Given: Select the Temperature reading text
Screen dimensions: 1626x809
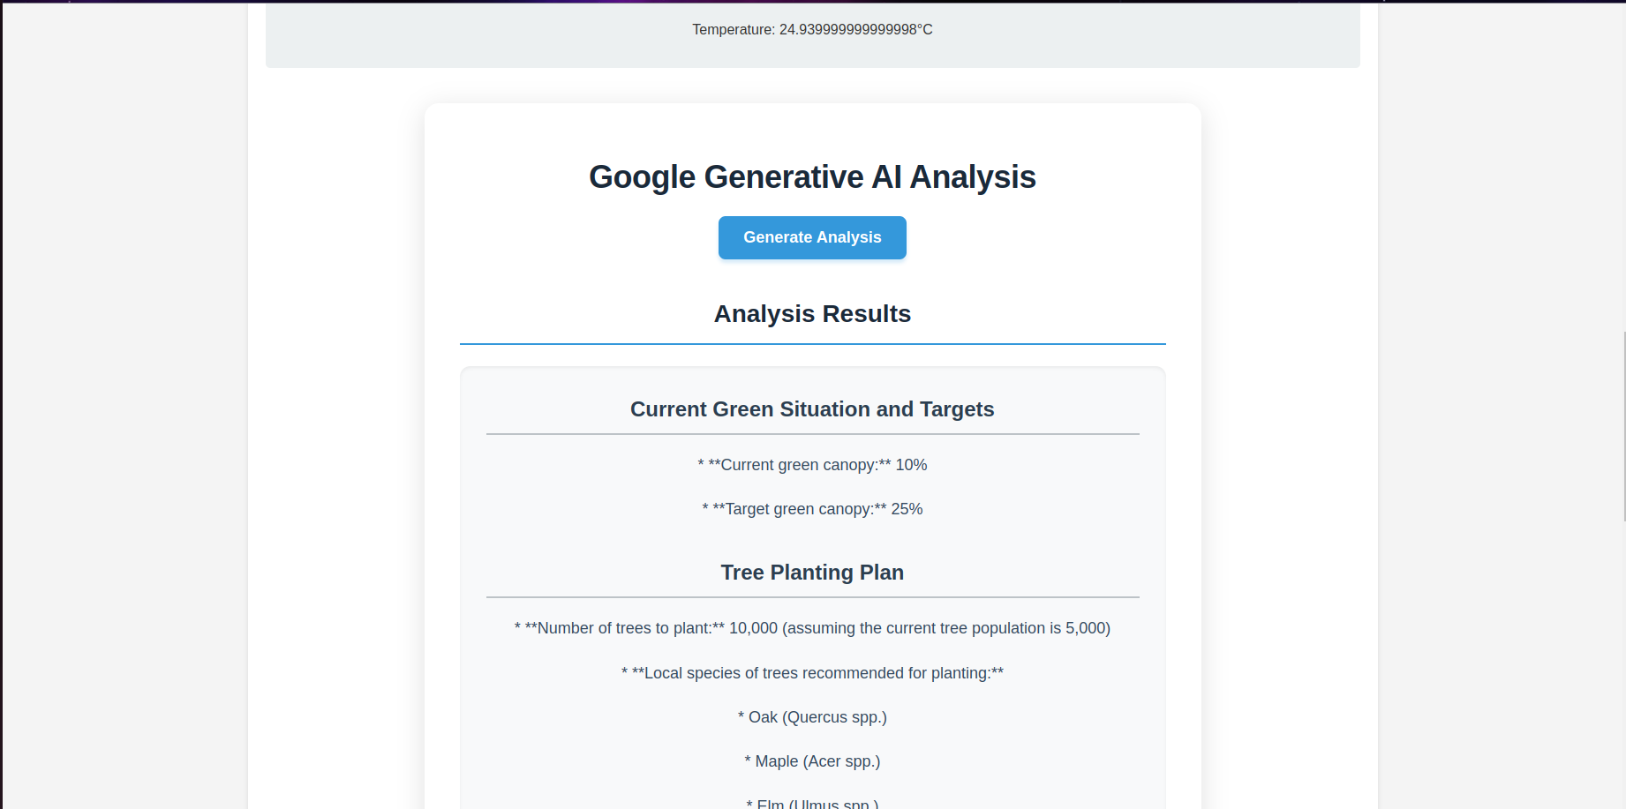Looking at the screenshot, I should click(x=812, y=30).
